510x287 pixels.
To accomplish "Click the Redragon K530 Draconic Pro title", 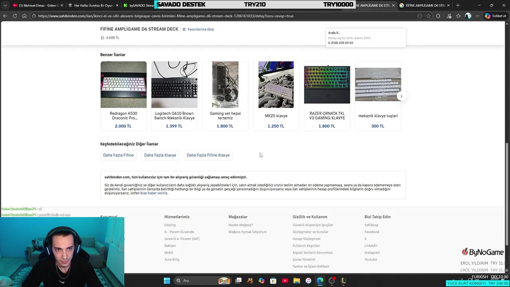I will (124, 116).
